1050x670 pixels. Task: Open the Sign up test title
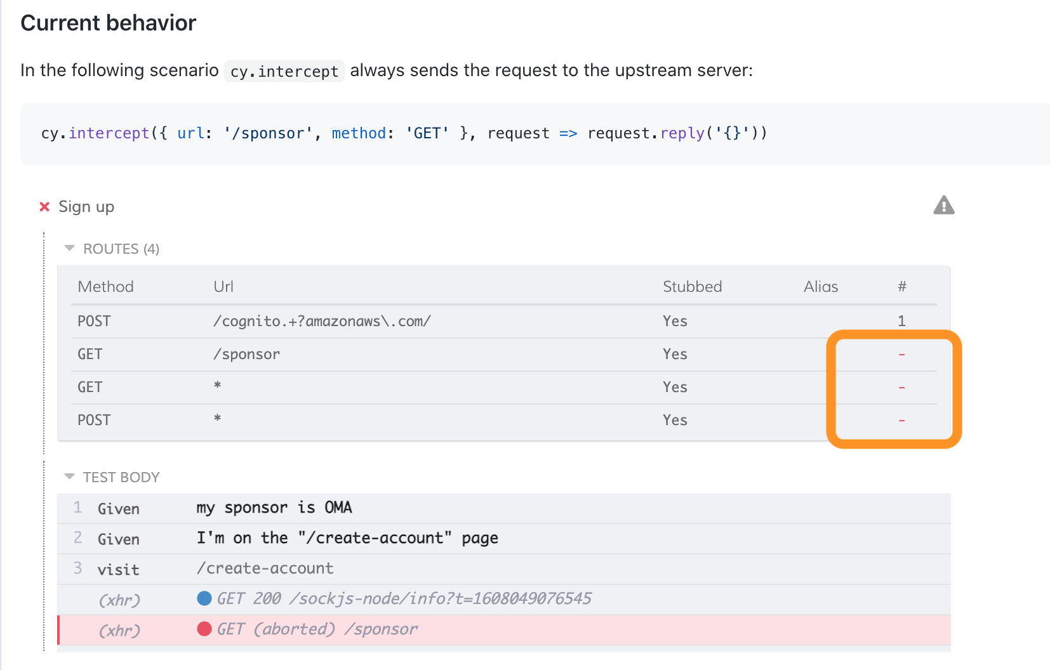pos(86,207)
